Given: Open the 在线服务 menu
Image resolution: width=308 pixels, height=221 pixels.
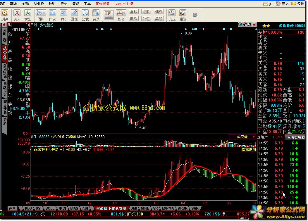Looking at the screenshot, I should coord(102,4).
